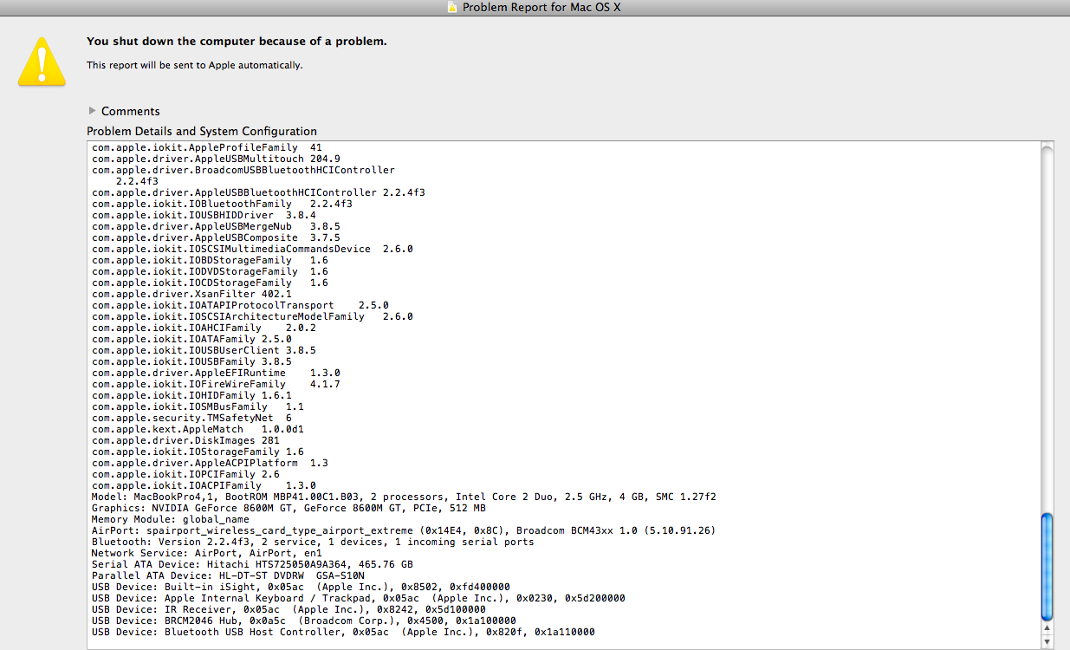This screenshot has width=1070, height=650.
Task: Click the 'report will be sent to Apple' text
Action: pyautogui.click(x=195, y=65)
